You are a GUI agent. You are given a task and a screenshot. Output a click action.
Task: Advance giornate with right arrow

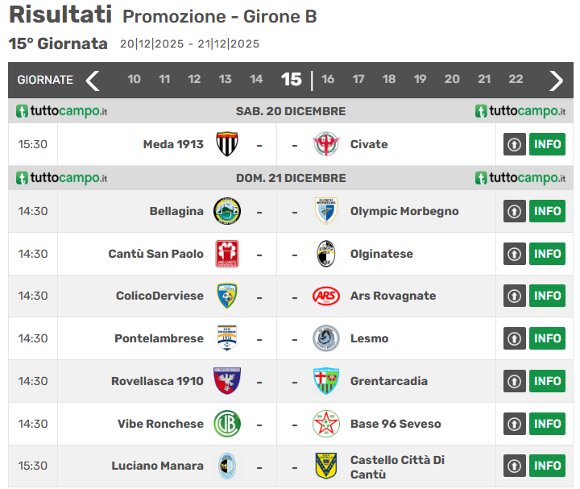[556, 80]
